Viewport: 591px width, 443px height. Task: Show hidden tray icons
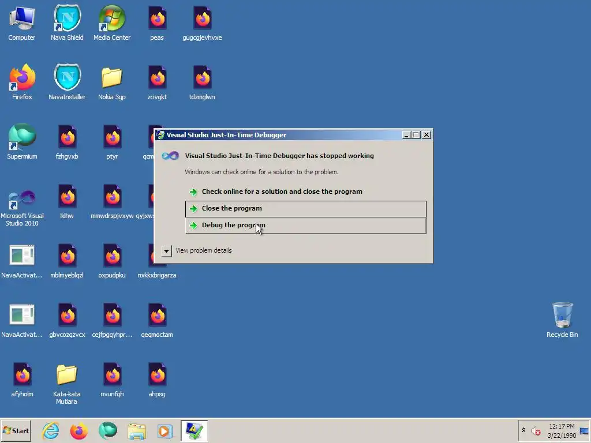coord(523,430)
